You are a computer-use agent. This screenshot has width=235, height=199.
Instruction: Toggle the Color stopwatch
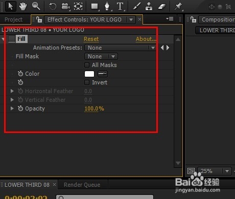20,74
